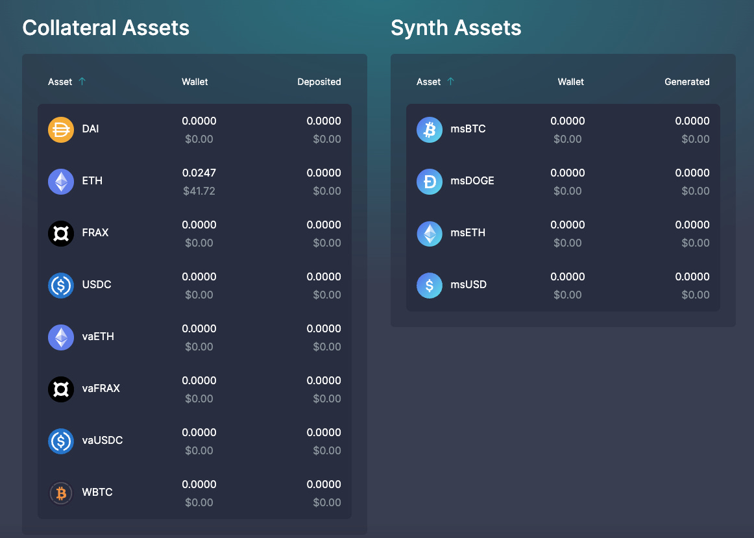
Task: Select the vaETH asset name
Action: point(98,337)
